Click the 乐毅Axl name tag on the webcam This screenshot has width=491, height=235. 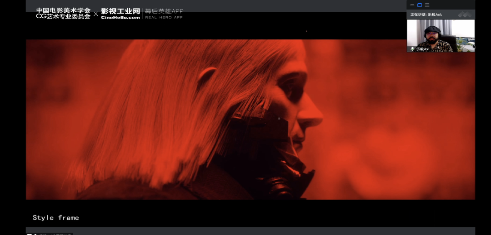(422, 49)
